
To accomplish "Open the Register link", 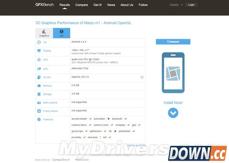I will 174,5.
